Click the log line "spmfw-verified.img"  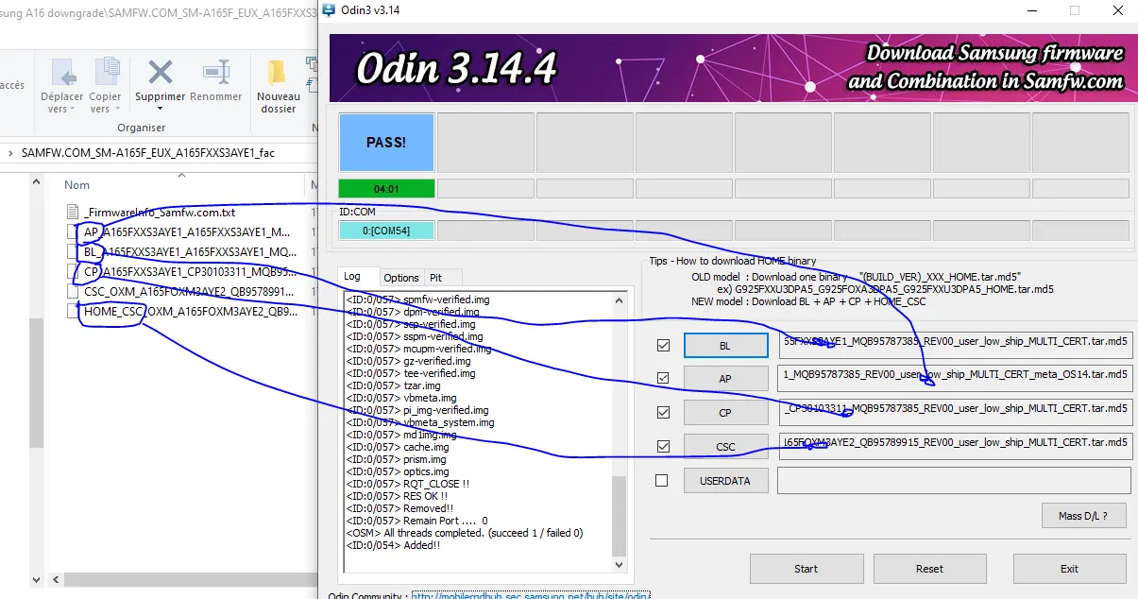point(417,299)
